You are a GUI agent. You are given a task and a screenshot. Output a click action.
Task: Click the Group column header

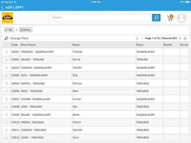click(x=184, y=45)
